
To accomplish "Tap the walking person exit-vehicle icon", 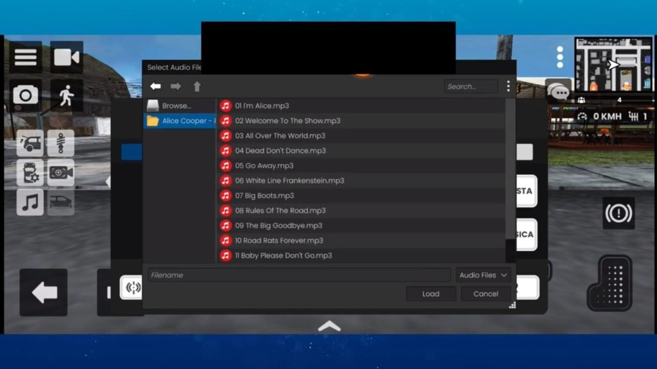I will coord(66,95).
